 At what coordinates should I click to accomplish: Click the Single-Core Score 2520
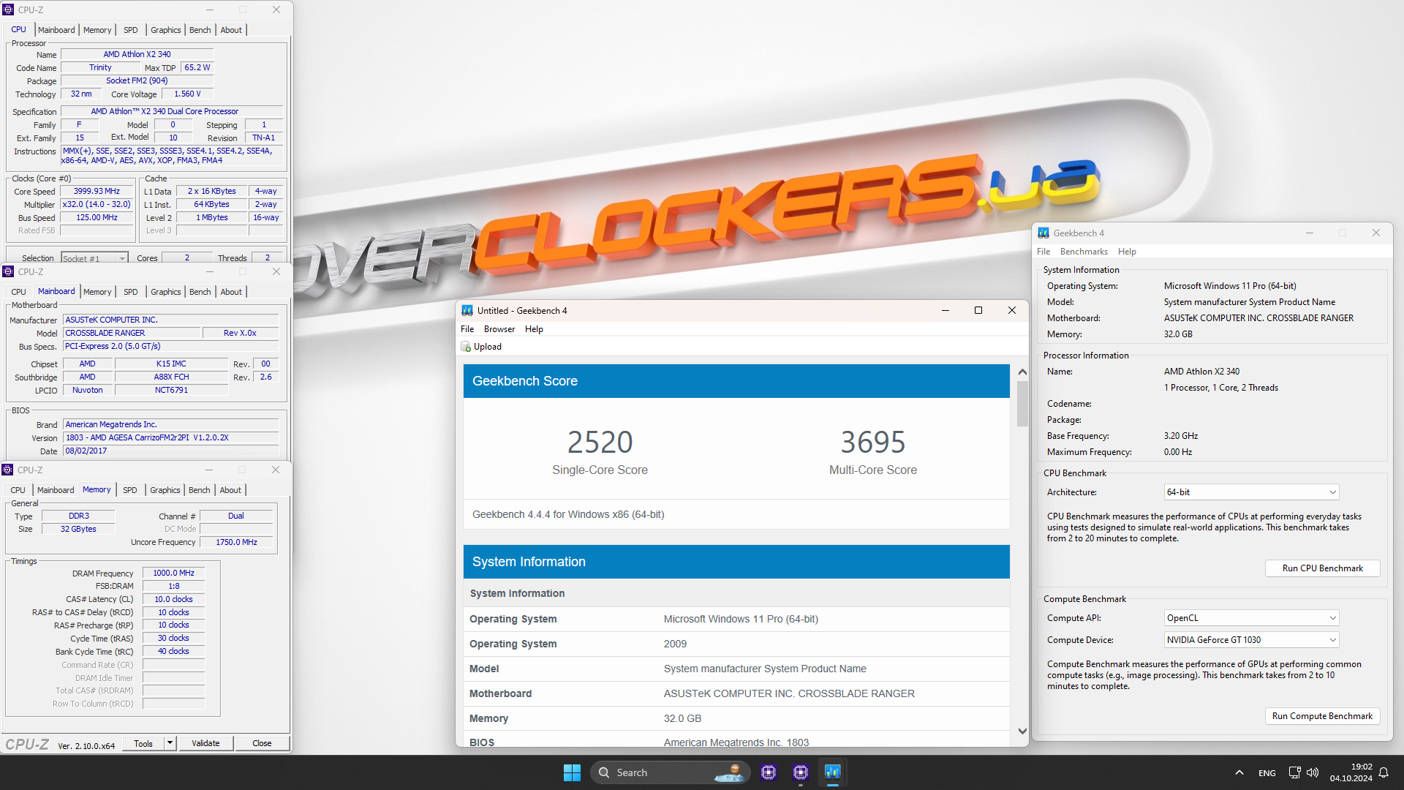tap(600, 442)
